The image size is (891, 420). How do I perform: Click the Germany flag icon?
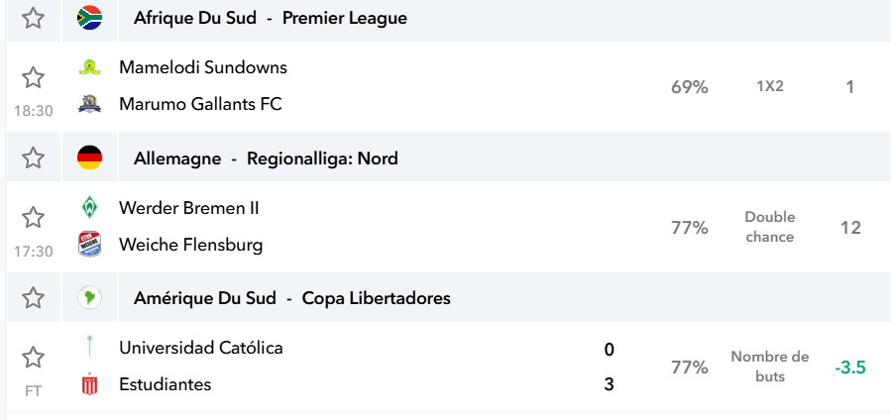click(90, 157)
